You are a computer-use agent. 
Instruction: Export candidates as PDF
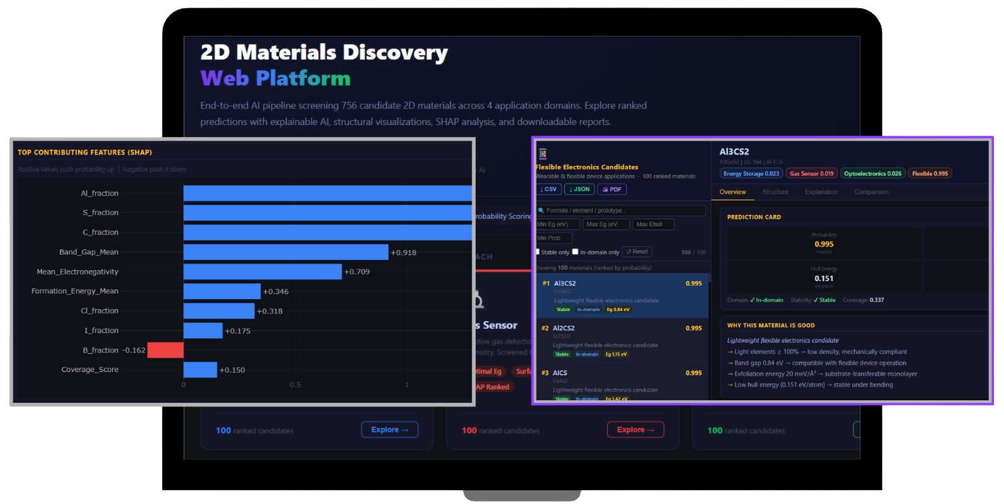click(x=612, y=189)
